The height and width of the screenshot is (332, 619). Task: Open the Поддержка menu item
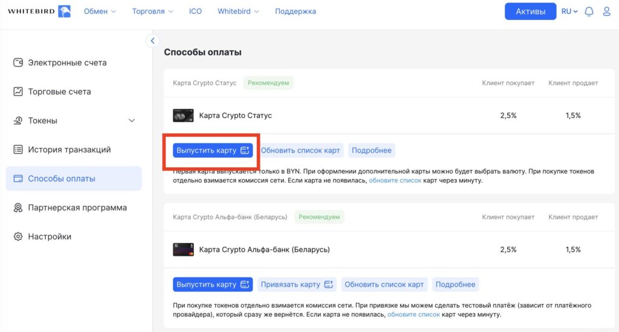[x=295, y=11]
